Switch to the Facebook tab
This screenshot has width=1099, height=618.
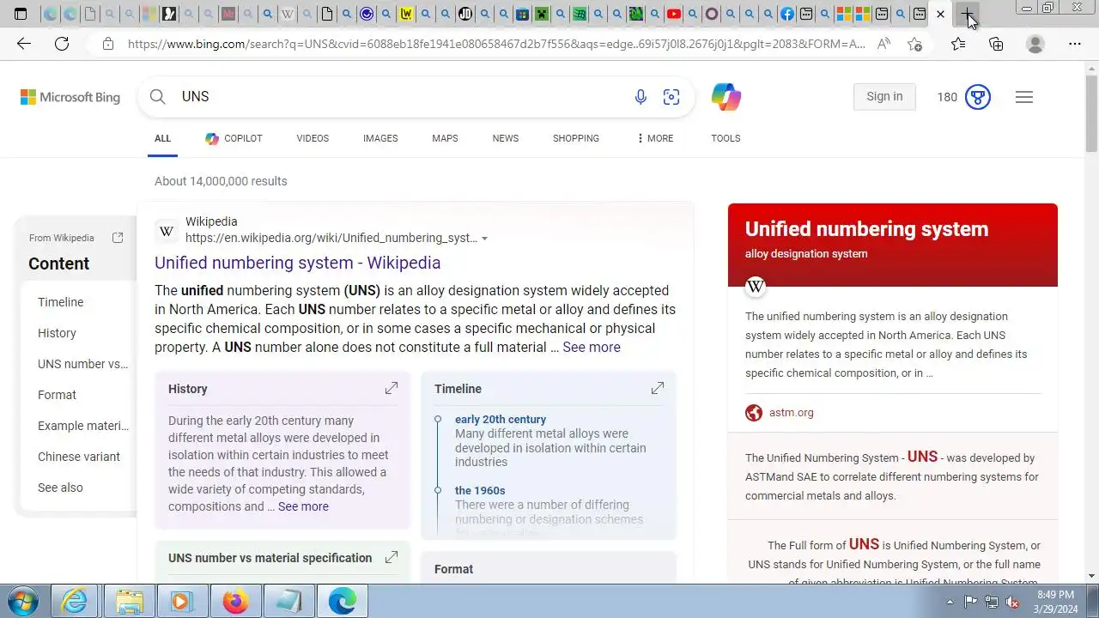tap(787, 14)
